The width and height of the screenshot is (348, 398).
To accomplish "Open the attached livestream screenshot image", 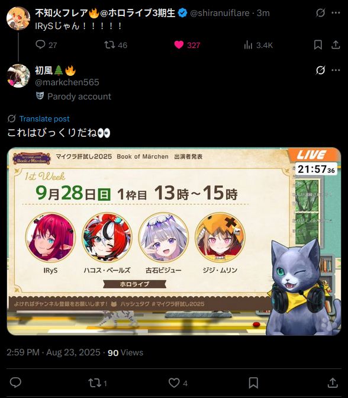I will [x=174, y=242].
